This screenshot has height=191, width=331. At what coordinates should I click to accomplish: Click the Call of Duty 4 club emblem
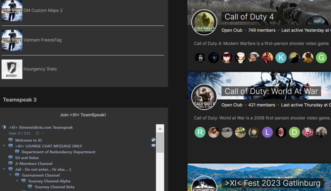(x=204, y=22)
